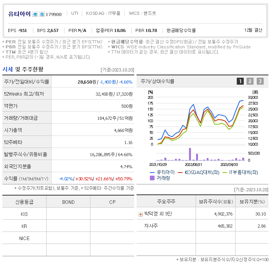Image resolution: width=270 pixels, height=267 pixels.
Task: Select the 신용등급 column header
Action: pyautogui.click(x=24, y=202)
